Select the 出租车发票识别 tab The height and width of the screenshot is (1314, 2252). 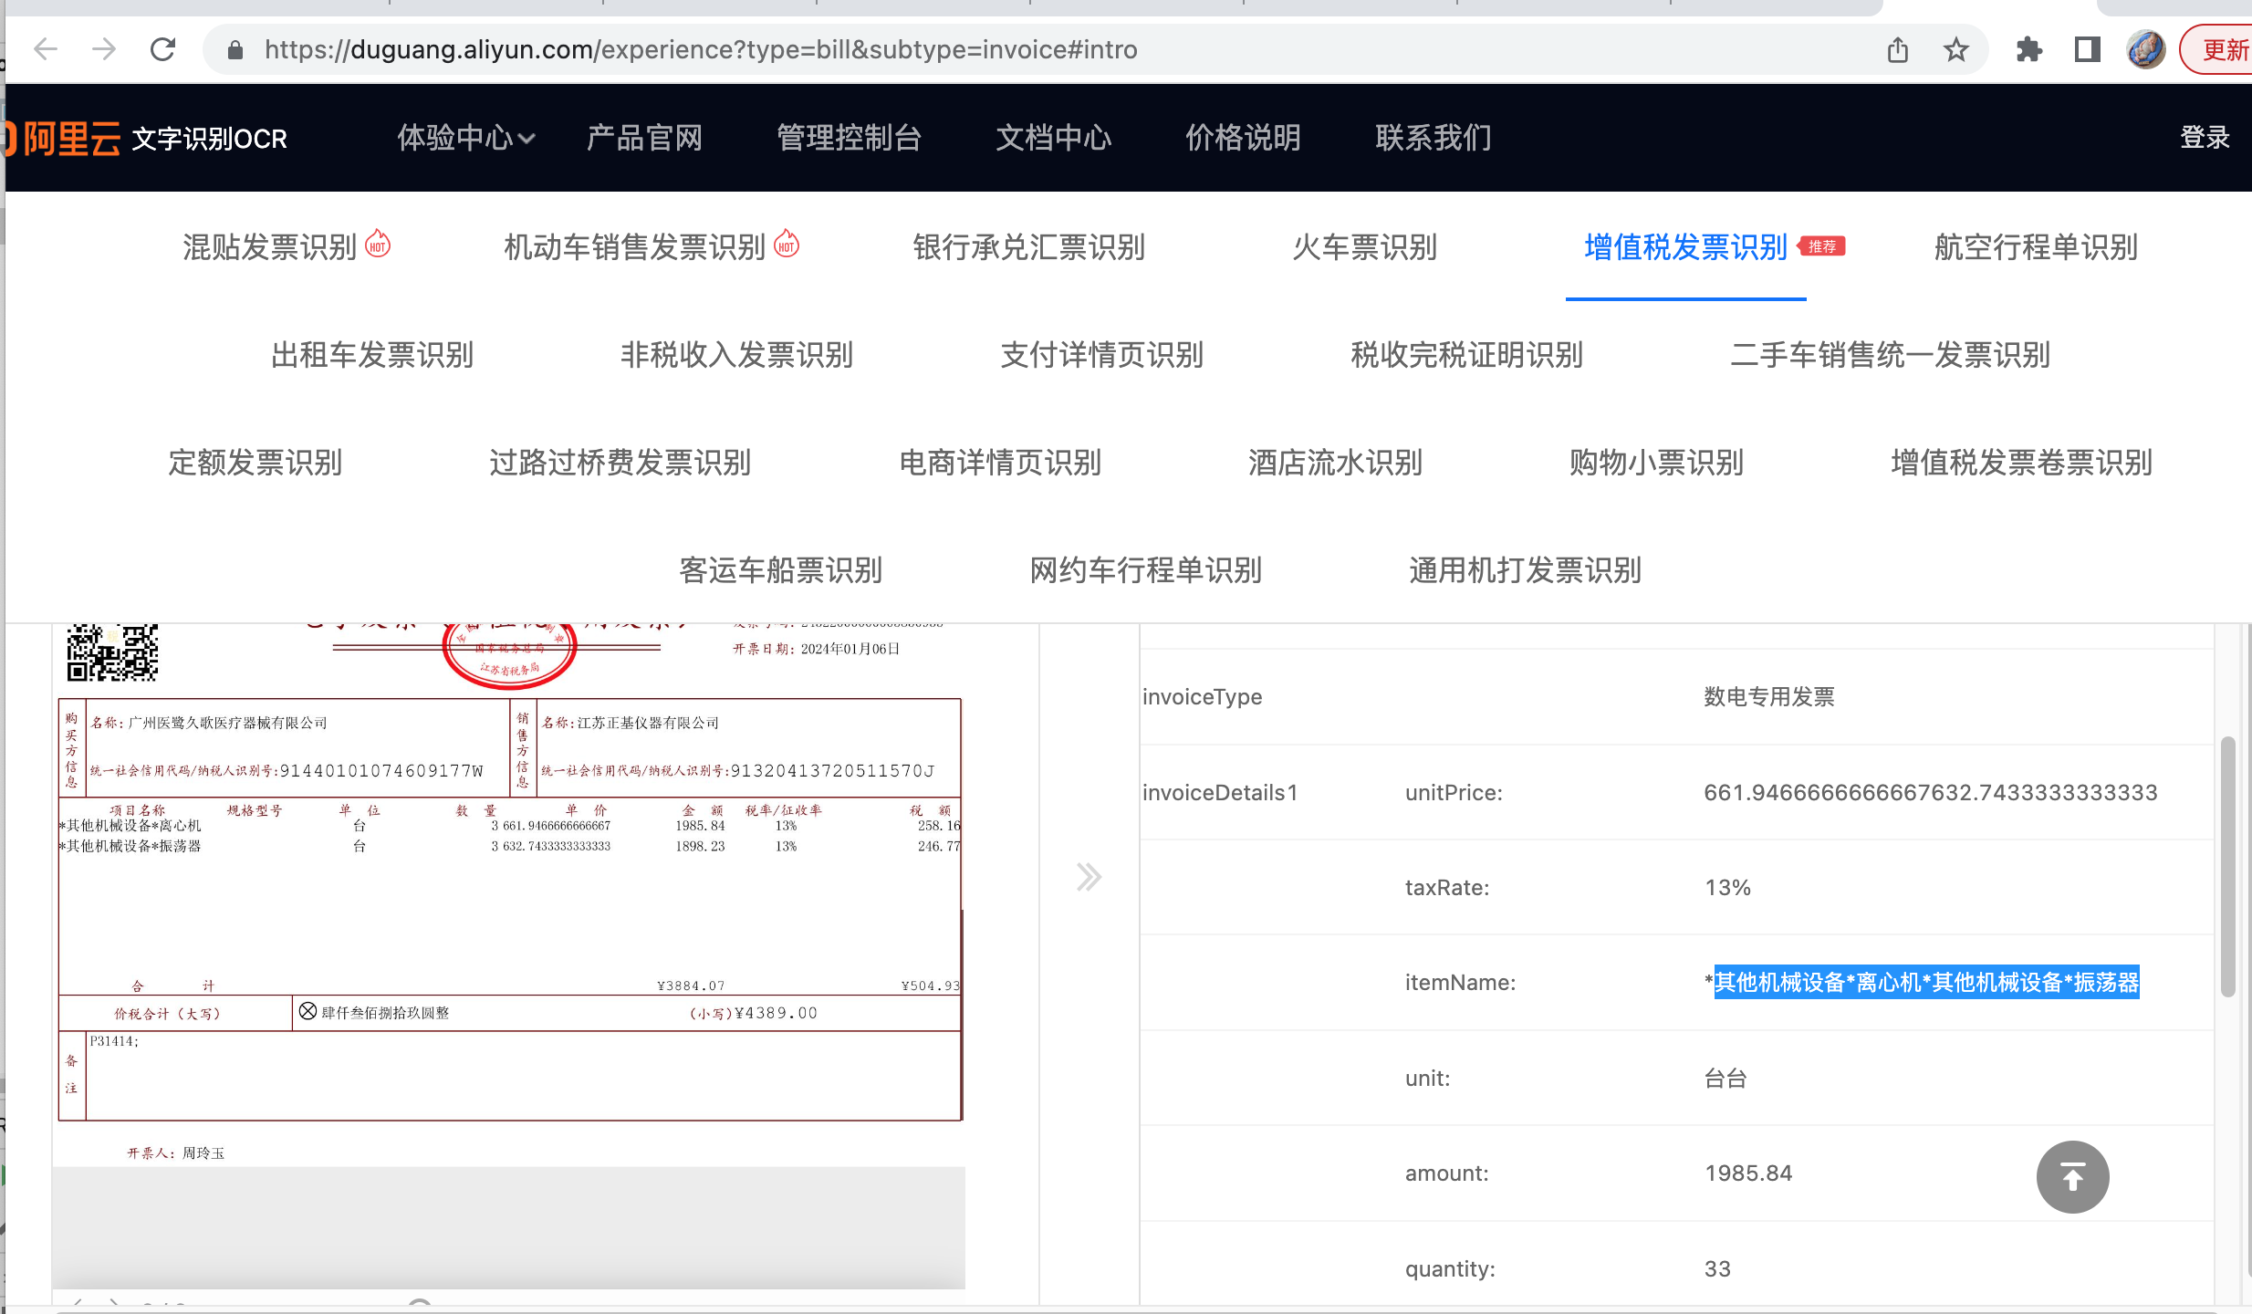372,355
